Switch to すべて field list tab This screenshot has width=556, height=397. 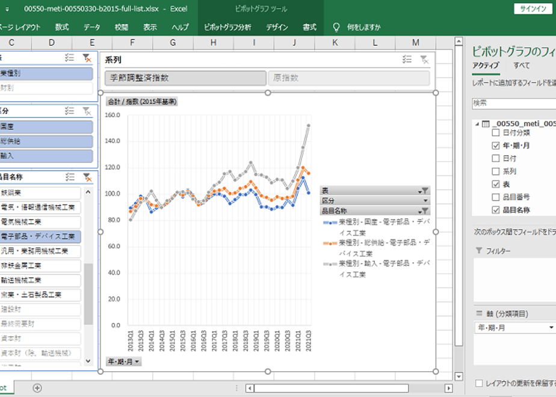pos(521,65)
